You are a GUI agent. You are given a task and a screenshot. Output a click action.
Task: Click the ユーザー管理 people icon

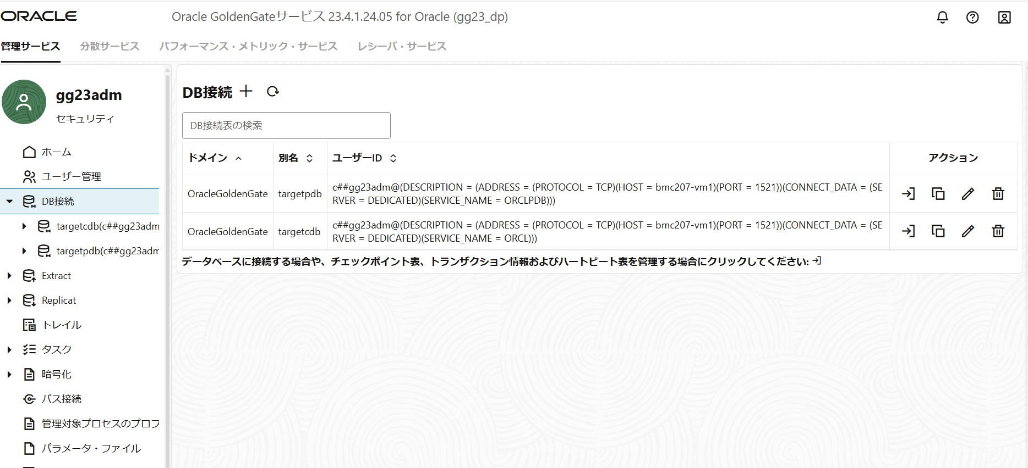[29, 177]
